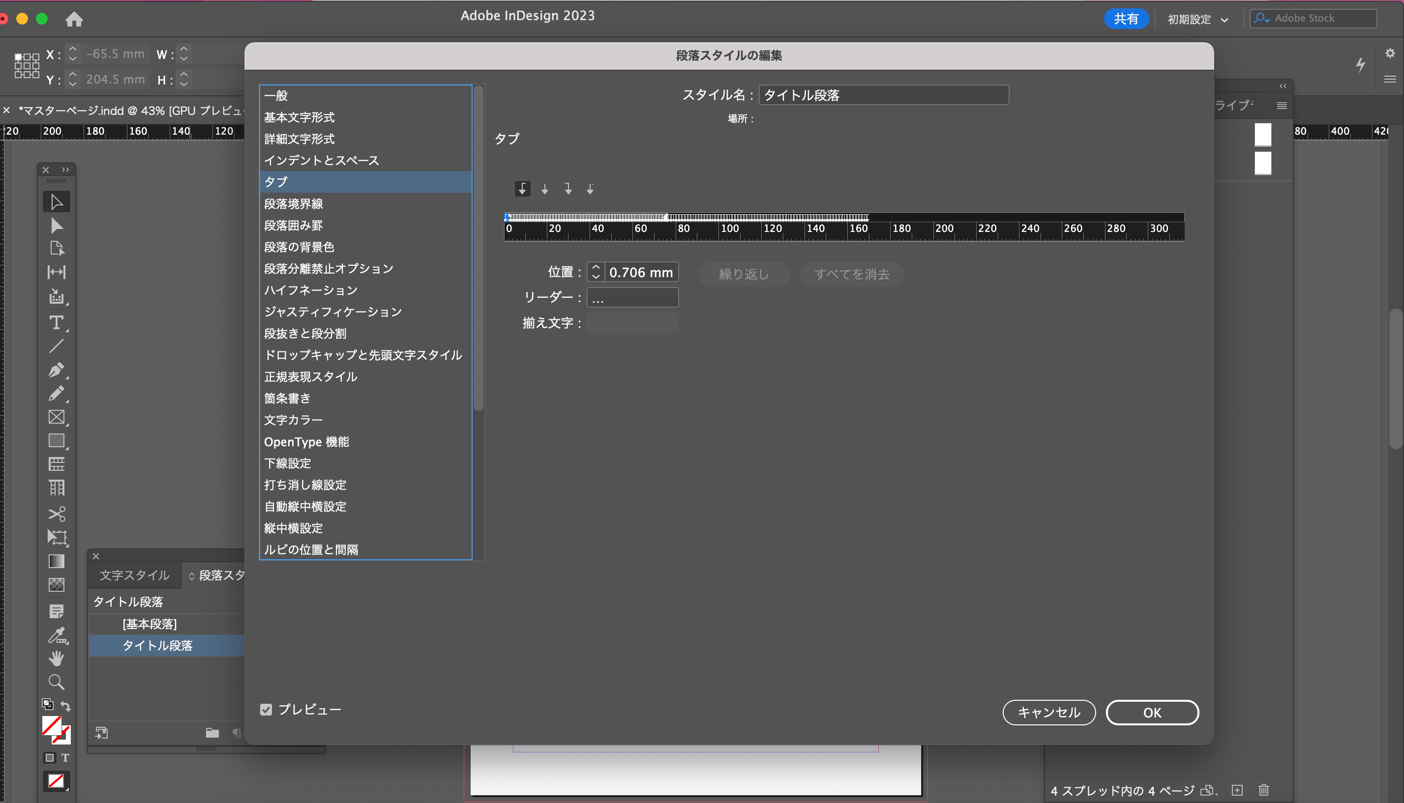Select the Gradient Feather tool

pyautogui.click(x=56, y=585)
